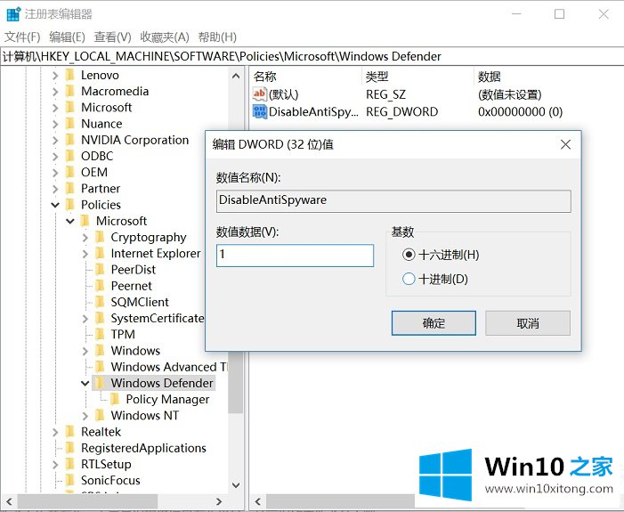The width and height of the screenshot is (624, 512).
Task: Click the (默认) string value icon
Action: click(259, 94)
